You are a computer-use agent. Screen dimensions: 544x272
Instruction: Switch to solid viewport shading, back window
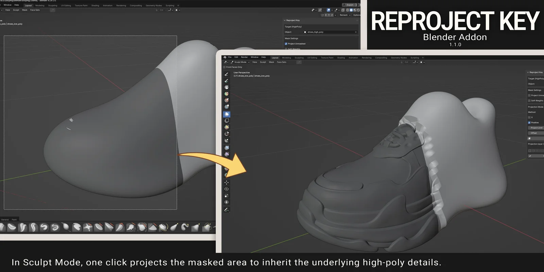coord(351,10)
